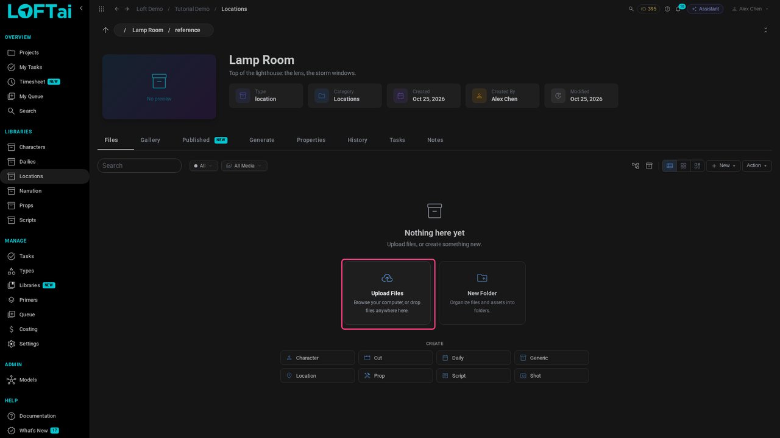Click the Upload Files card
Image resolution: width=780 pixels, height=438 pixels.
coord(388,293)
